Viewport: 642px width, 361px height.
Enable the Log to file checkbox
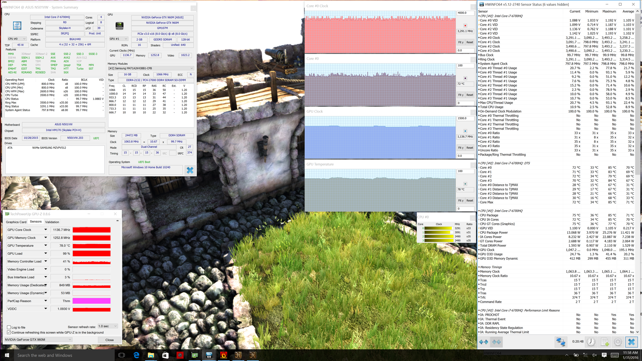point(9,328)
